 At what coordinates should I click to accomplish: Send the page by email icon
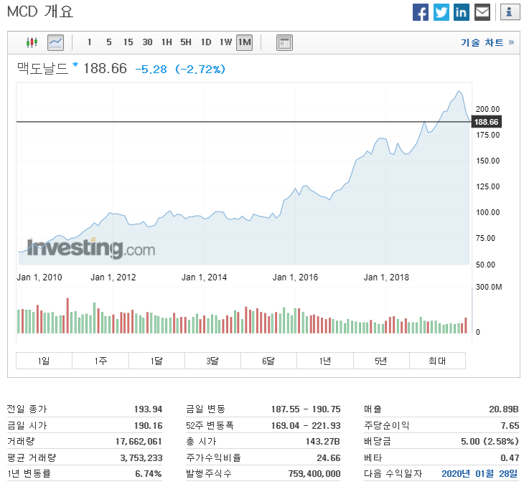pos(482,12)
